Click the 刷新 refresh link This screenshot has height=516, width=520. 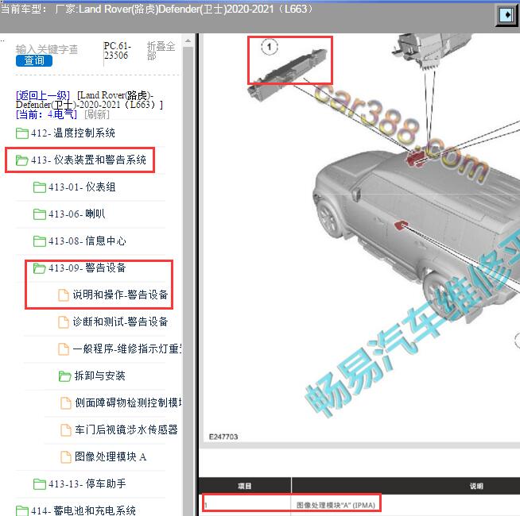(96, 114)
